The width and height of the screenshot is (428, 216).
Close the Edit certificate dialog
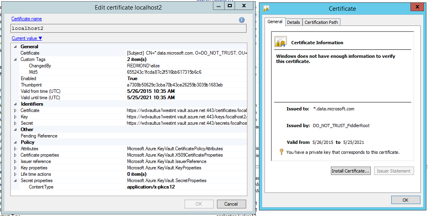point(243,6)
